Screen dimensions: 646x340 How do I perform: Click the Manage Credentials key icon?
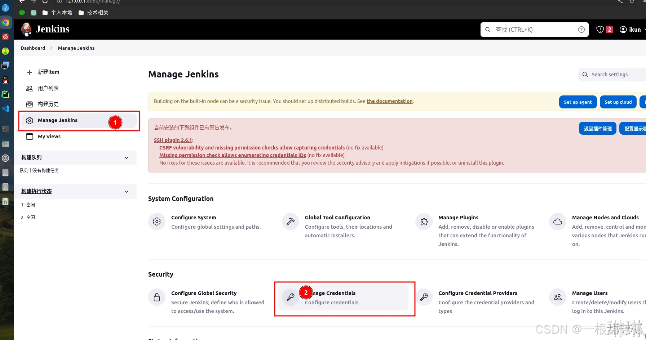point(291,297)
